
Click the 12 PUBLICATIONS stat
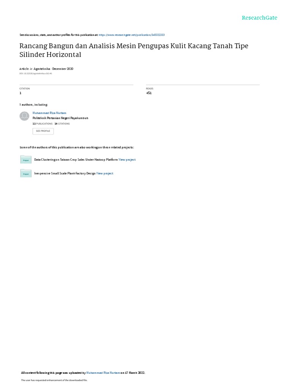43,123
